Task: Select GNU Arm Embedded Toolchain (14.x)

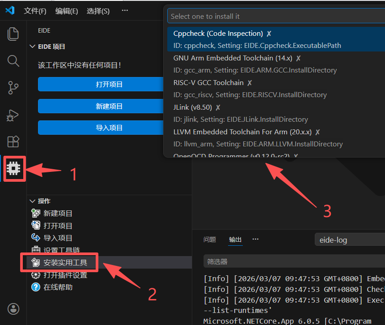Action: [x=276, y=64]
